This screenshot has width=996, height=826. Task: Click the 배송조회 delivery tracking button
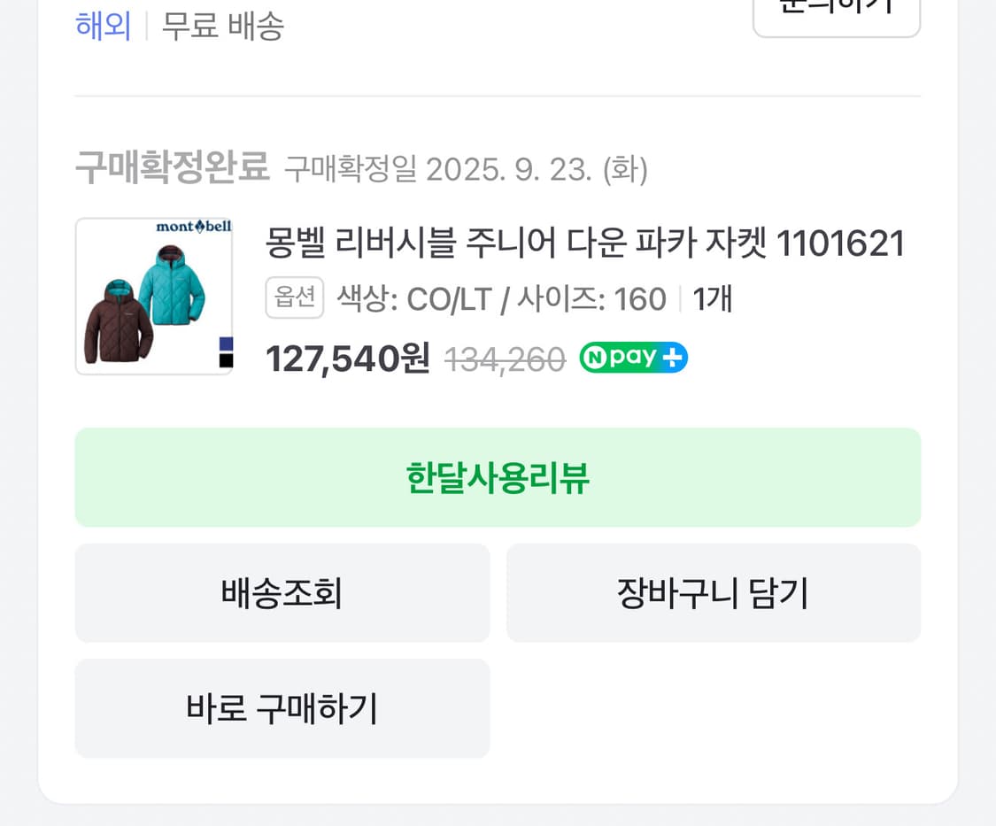click(x=282, y=593)
